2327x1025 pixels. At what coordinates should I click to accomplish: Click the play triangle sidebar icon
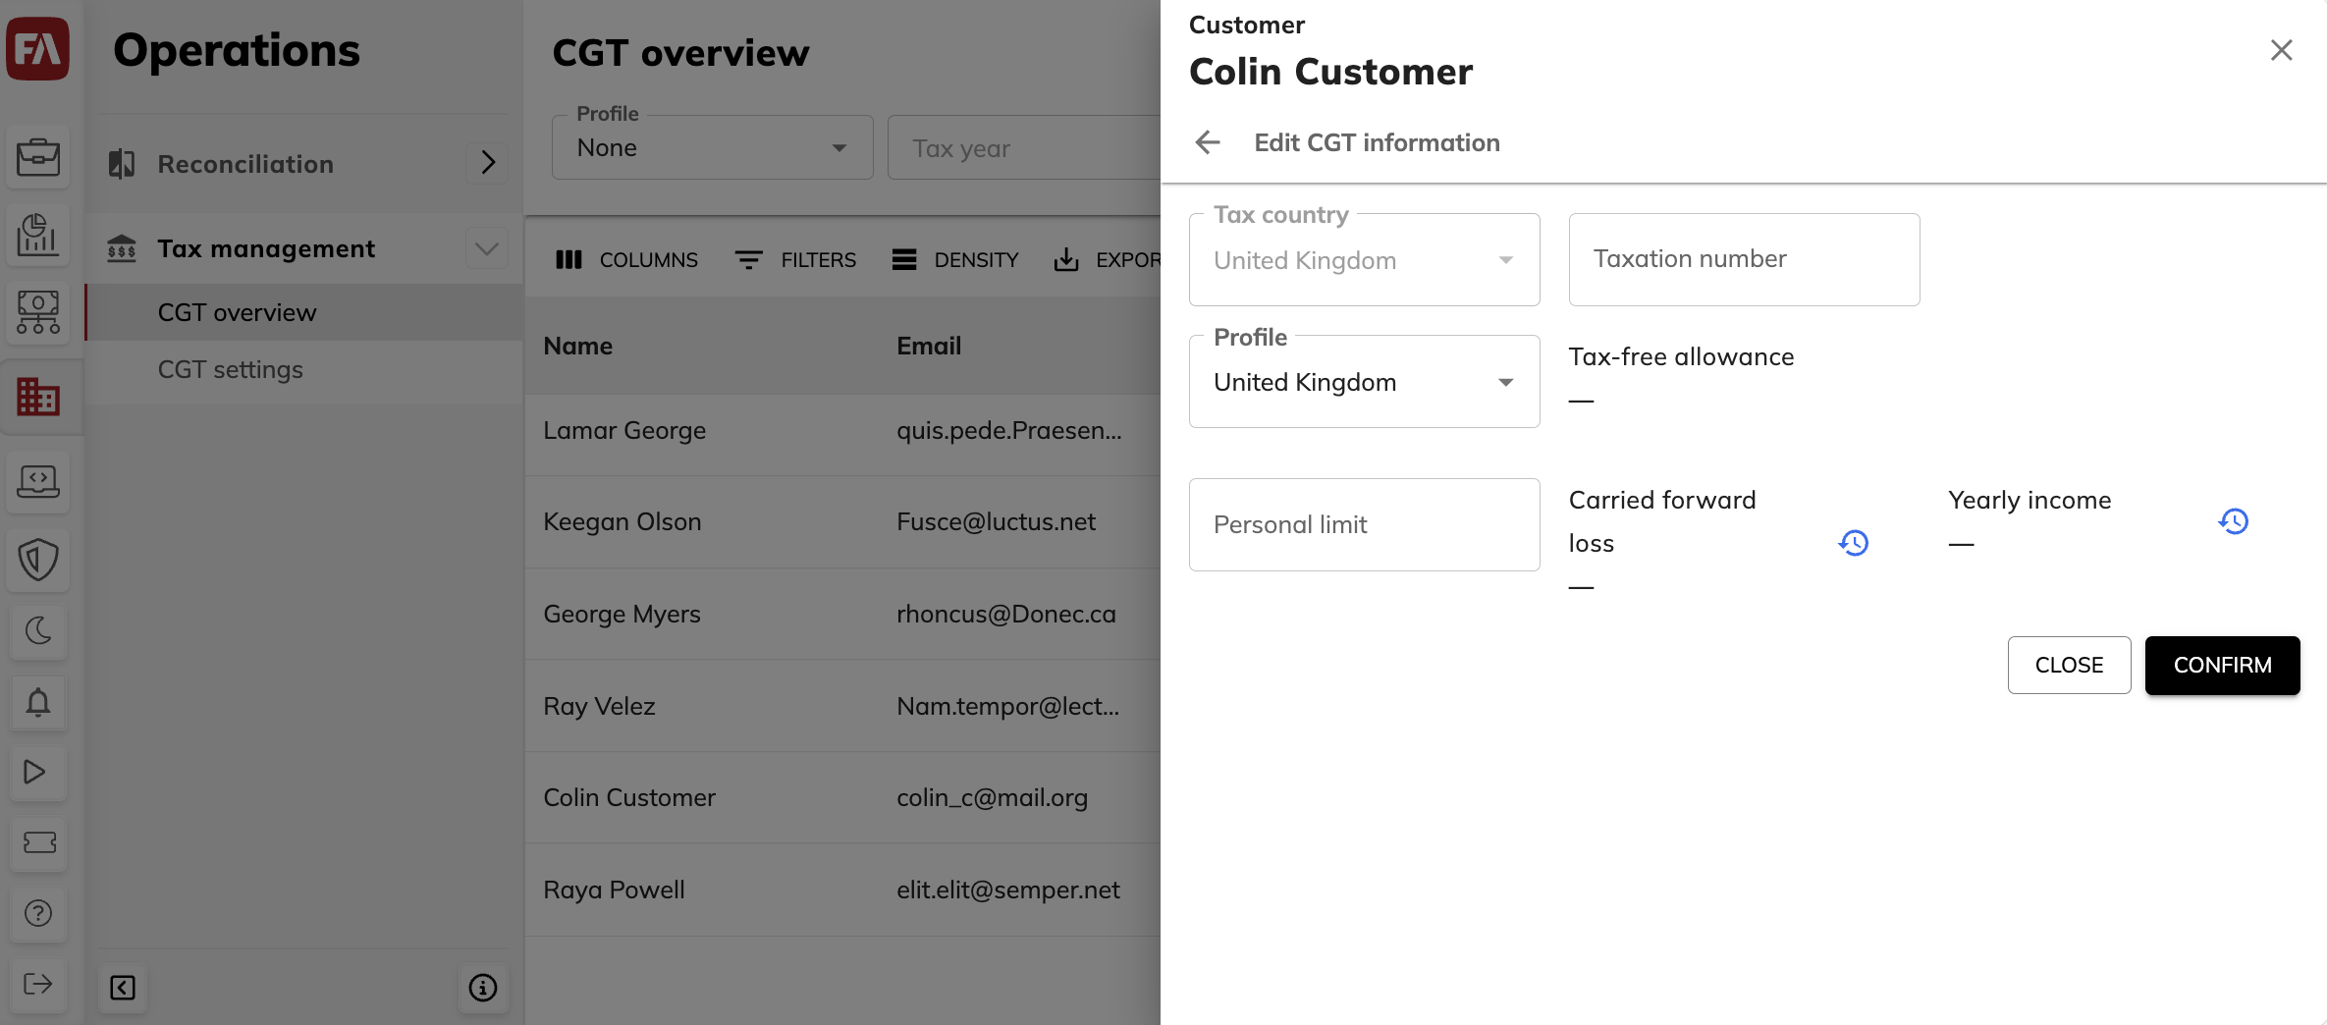tap(38, 772)
